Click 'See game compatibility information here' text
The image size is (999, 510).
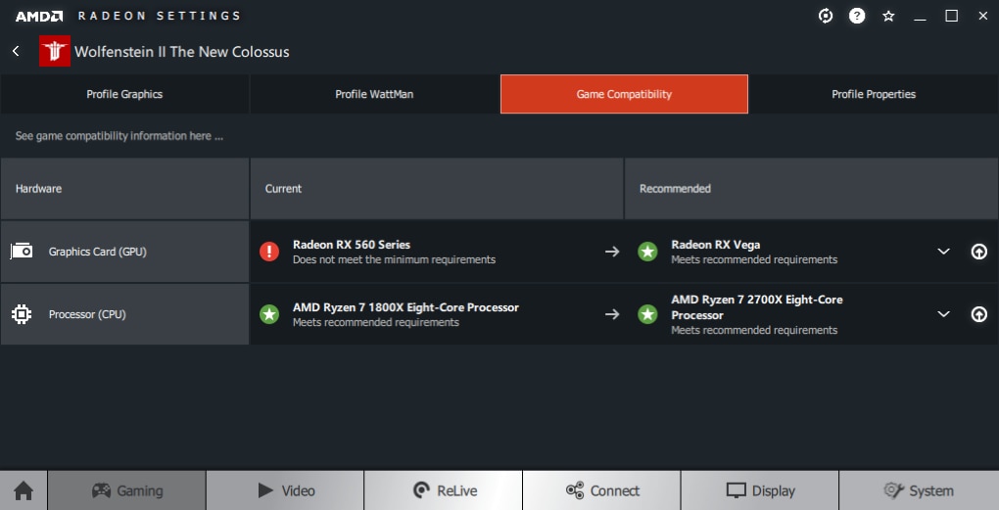pos(119,136)
